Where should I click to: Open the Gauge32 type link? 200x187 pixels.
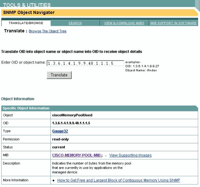[60, 131]
